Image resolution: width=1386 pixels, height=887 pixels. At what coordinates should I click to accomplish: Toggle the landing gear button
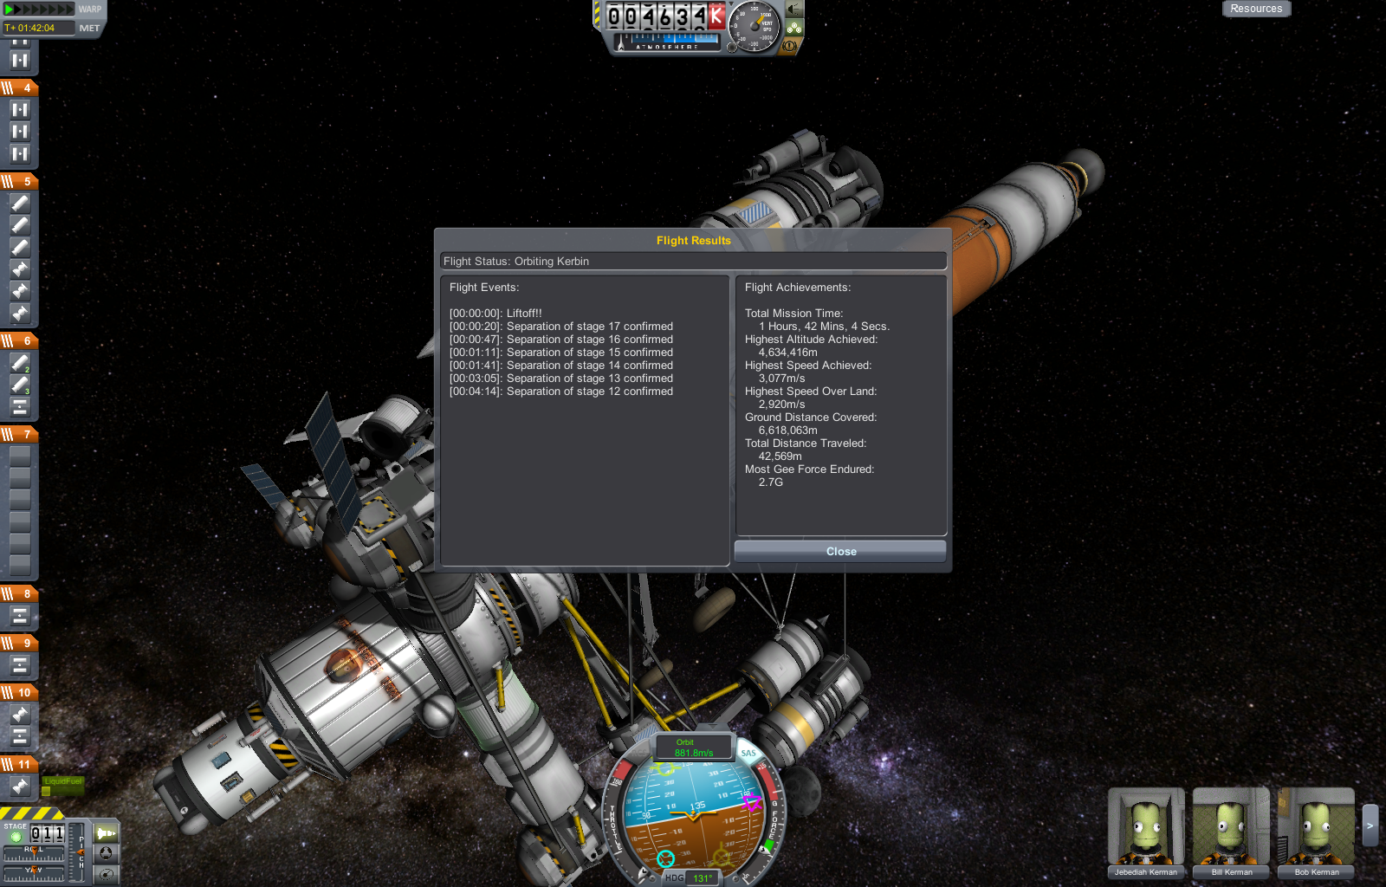[794, 29]
